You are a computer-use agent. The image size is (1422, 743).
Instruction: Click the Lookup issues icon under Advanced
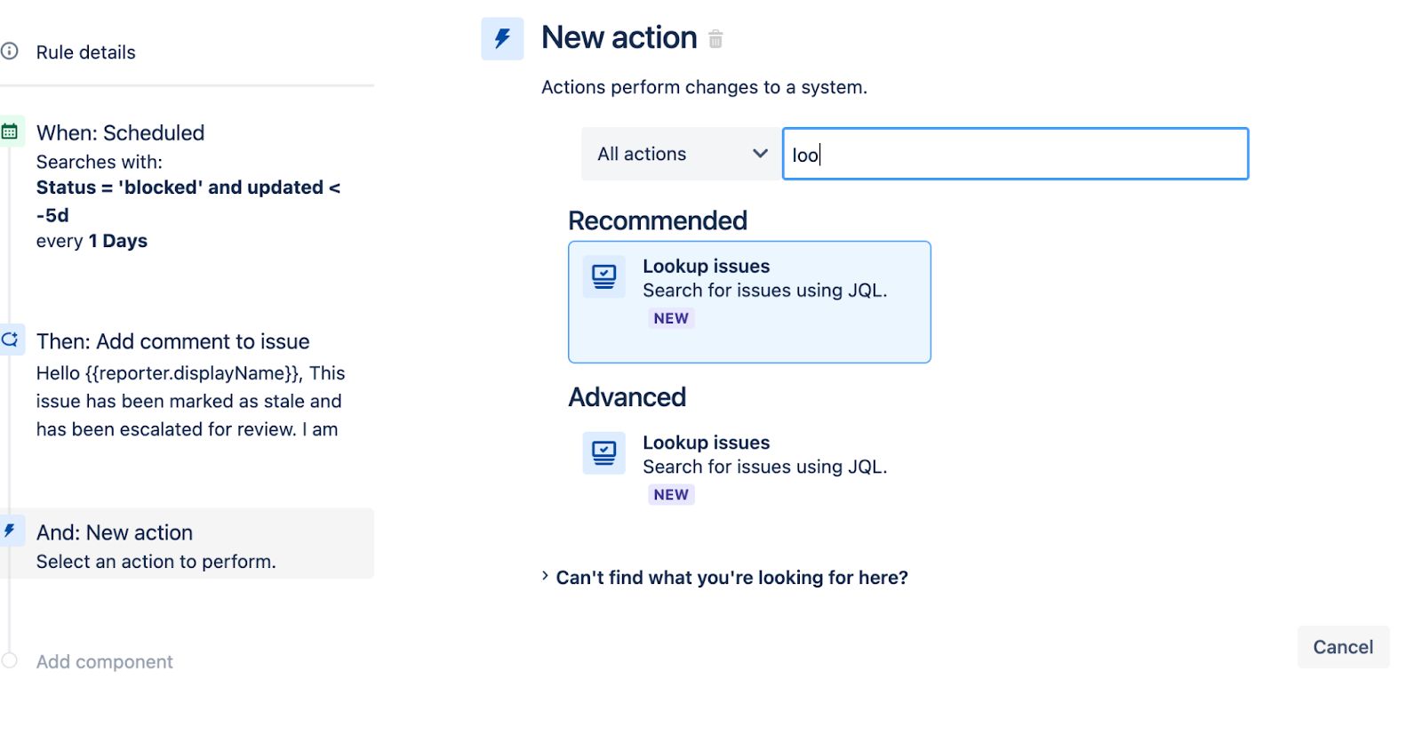[603, 452]
